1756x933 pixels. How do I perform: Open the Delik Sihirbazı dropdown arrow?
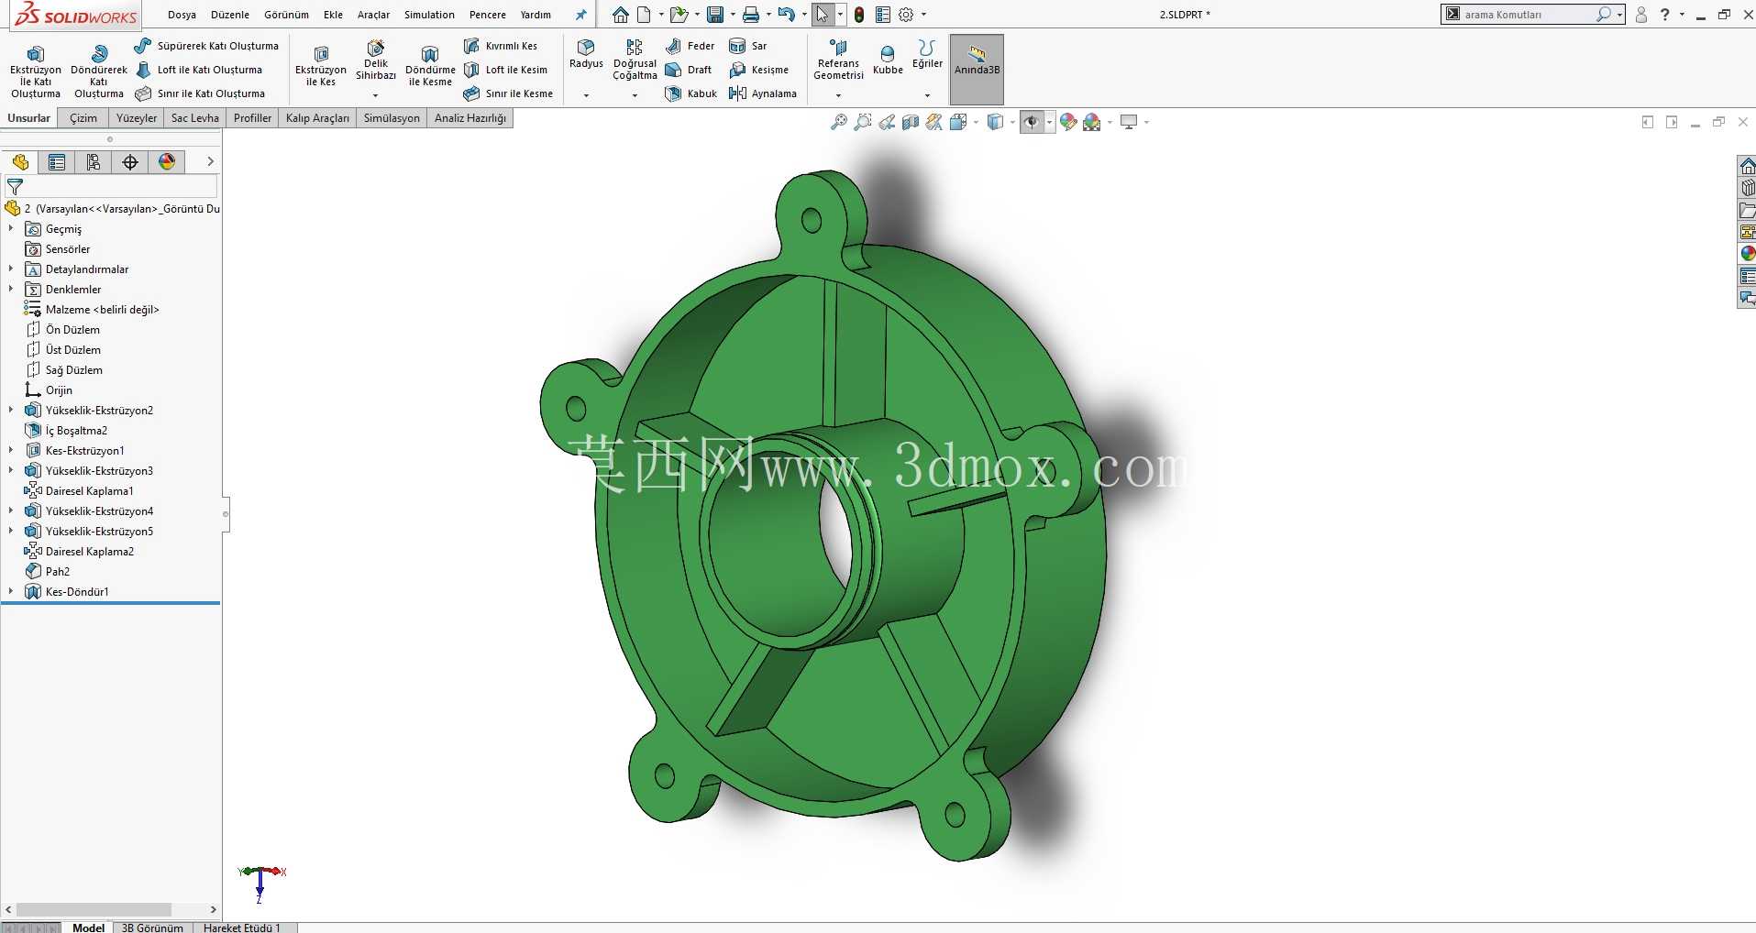coord(376,95)
